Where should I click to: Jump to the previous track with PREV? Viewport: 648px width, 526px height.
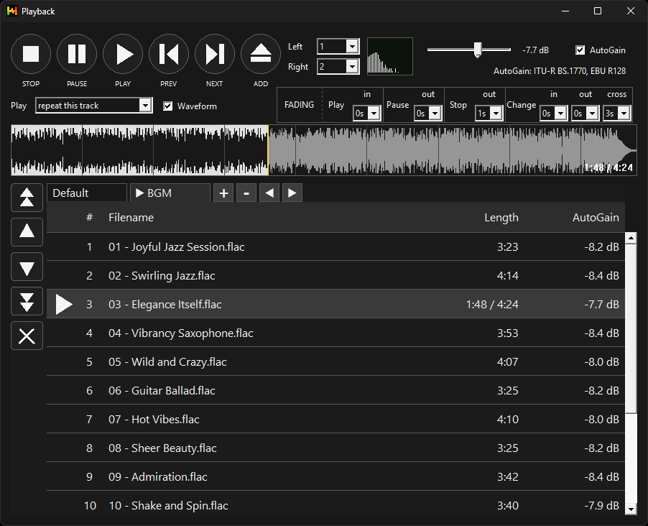[x=169, y=54]
